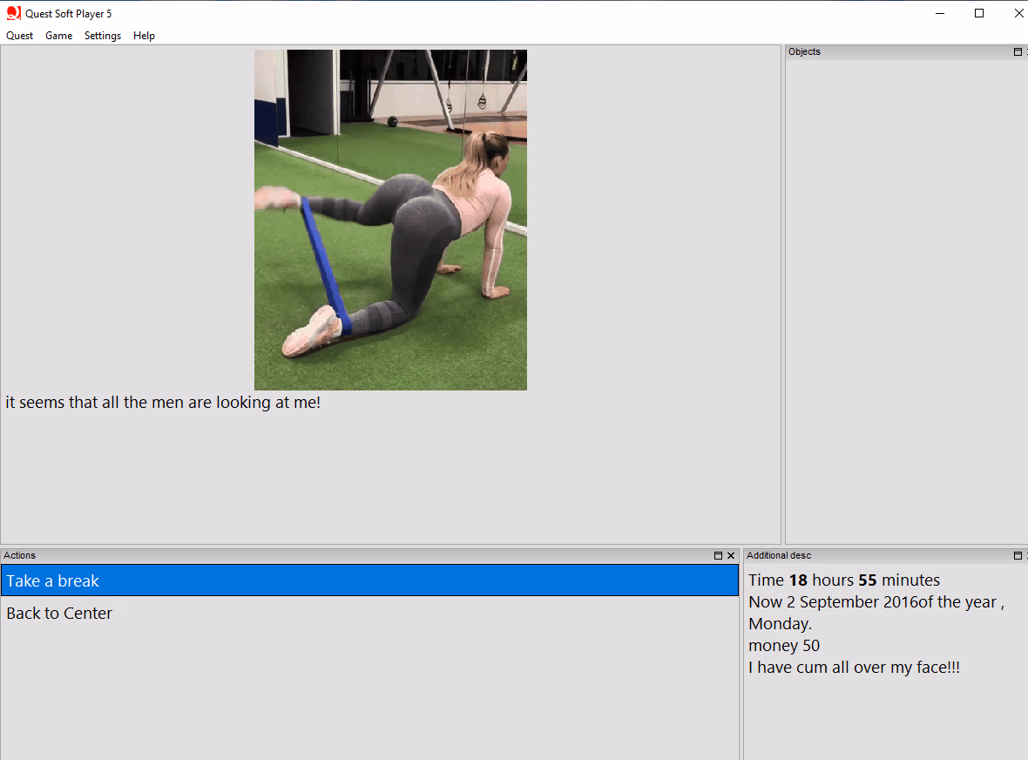Image resolution: width=1028 pixels, height=760 pixels.
Task: Open the Settings menu
Action: coord(102,36)
